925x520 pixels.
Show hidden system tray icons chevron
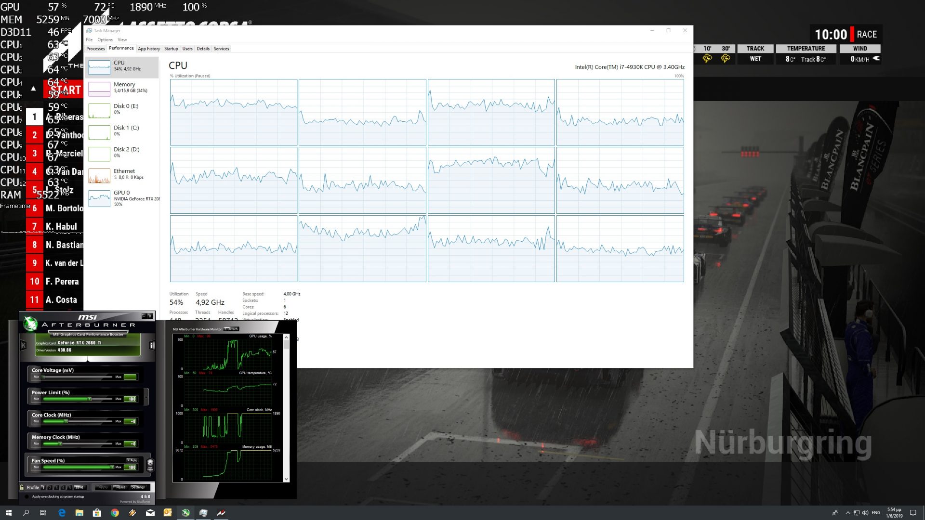pyautogui.click(x=847, y=513)
